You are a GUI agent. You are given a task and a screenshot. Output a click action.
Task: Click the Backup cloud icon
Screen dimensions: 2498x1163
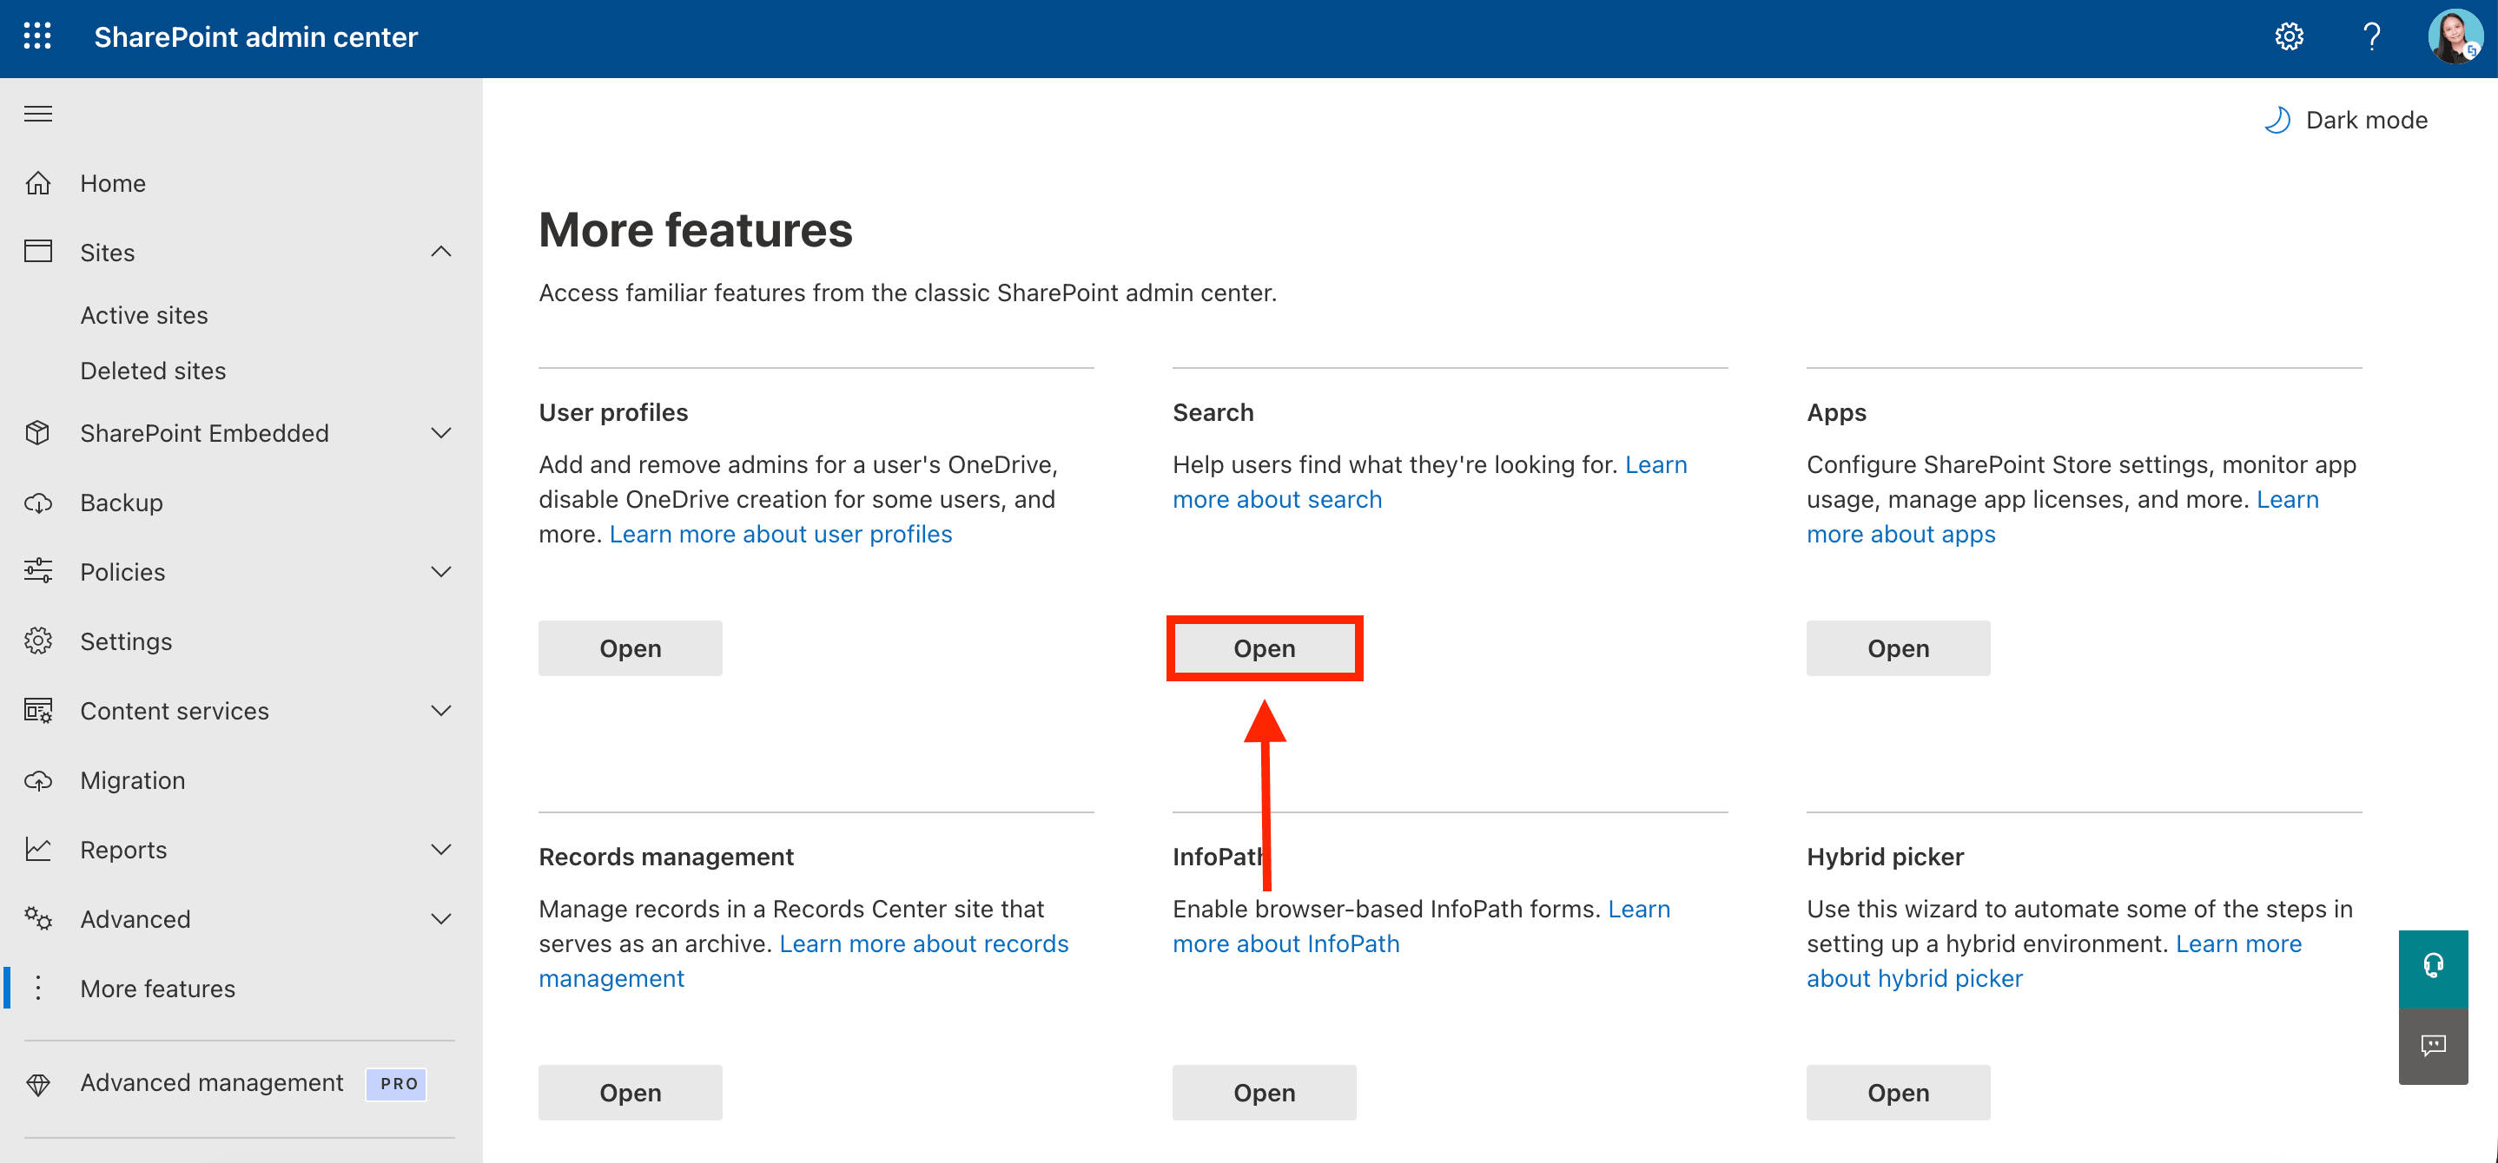pyautogui.click(x=38, y=503)
